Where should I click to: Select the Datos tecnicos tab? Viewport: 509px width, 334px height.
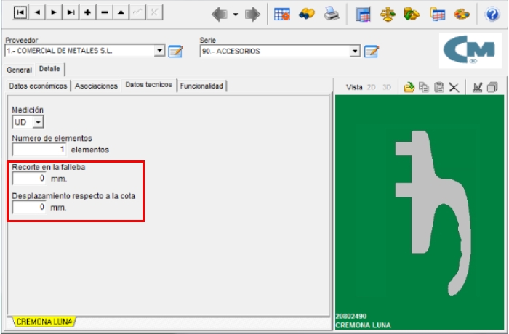click(x=148, y=85)
